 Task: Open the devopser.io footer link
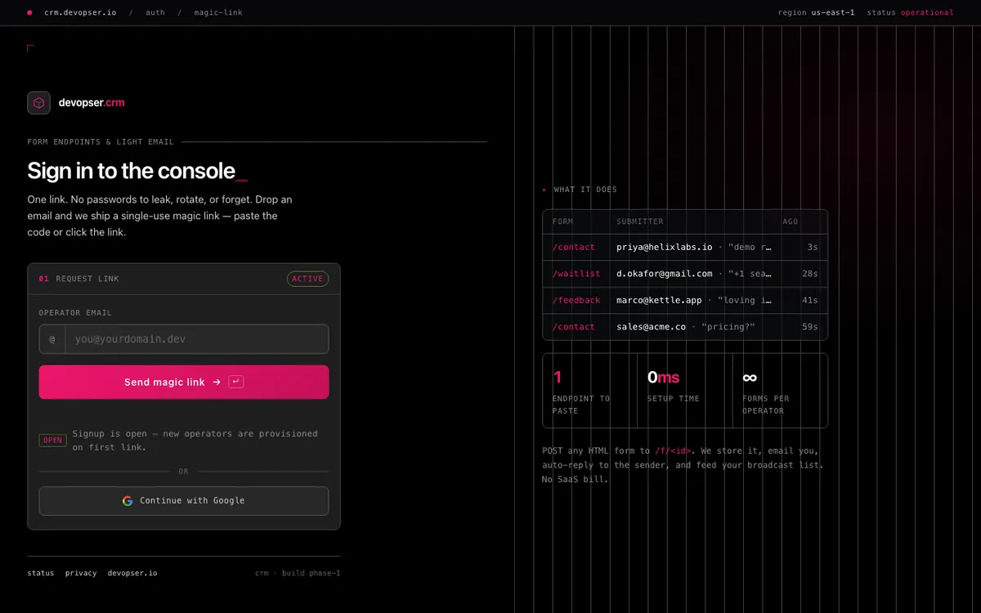click(x=132, y=573)
